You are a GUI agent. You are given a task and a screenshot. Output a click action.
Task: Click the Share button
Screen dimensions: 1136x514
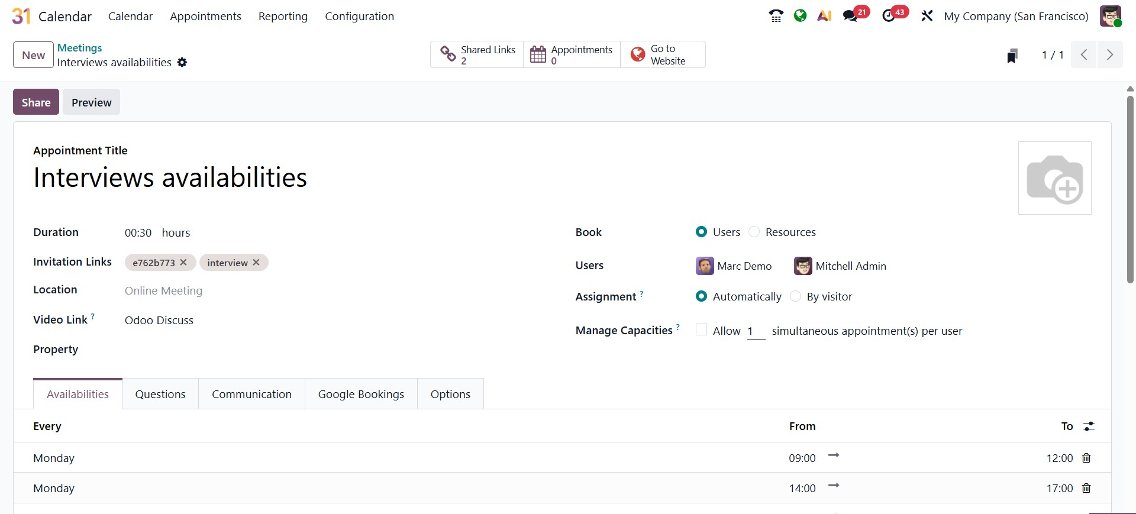[36, 102]
